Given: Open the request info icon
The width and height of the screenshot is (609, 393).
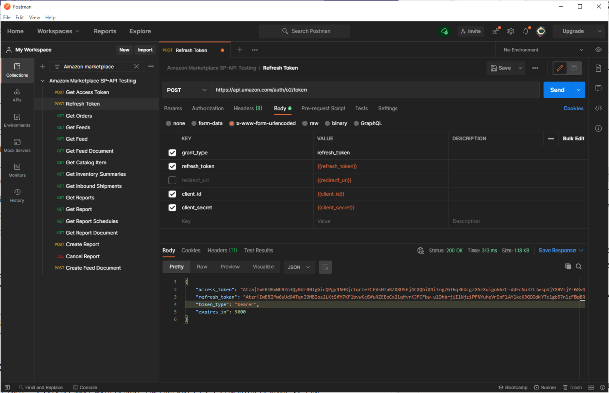Looking at the screenshot, I should point(599,128).
